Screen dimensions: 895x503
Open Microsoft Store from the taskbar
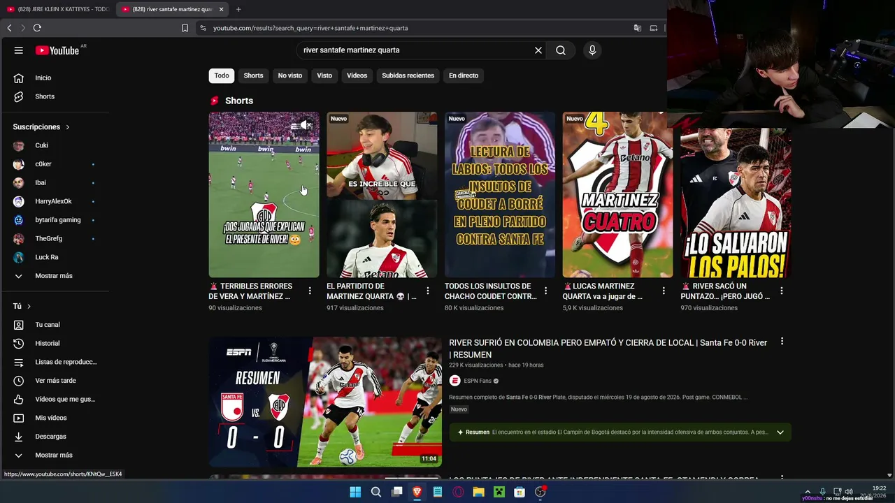coord(520,492)
